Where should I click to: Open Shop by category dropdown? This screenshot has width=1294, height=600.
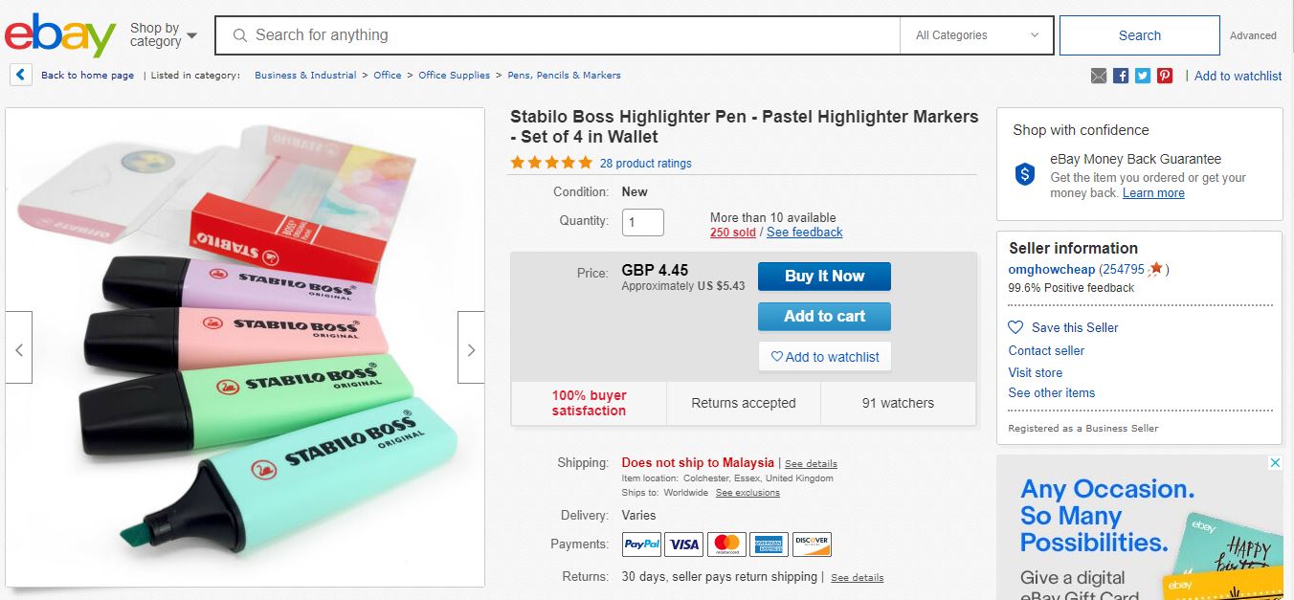click(x=164, y=35)
